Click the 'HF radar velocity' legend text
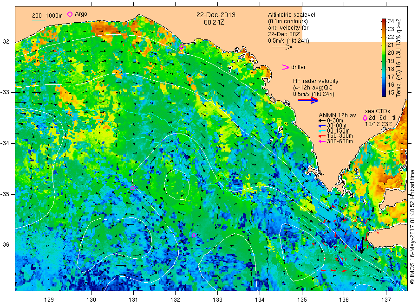Screen dimensions: 418x306 click(x=316, y=81)
